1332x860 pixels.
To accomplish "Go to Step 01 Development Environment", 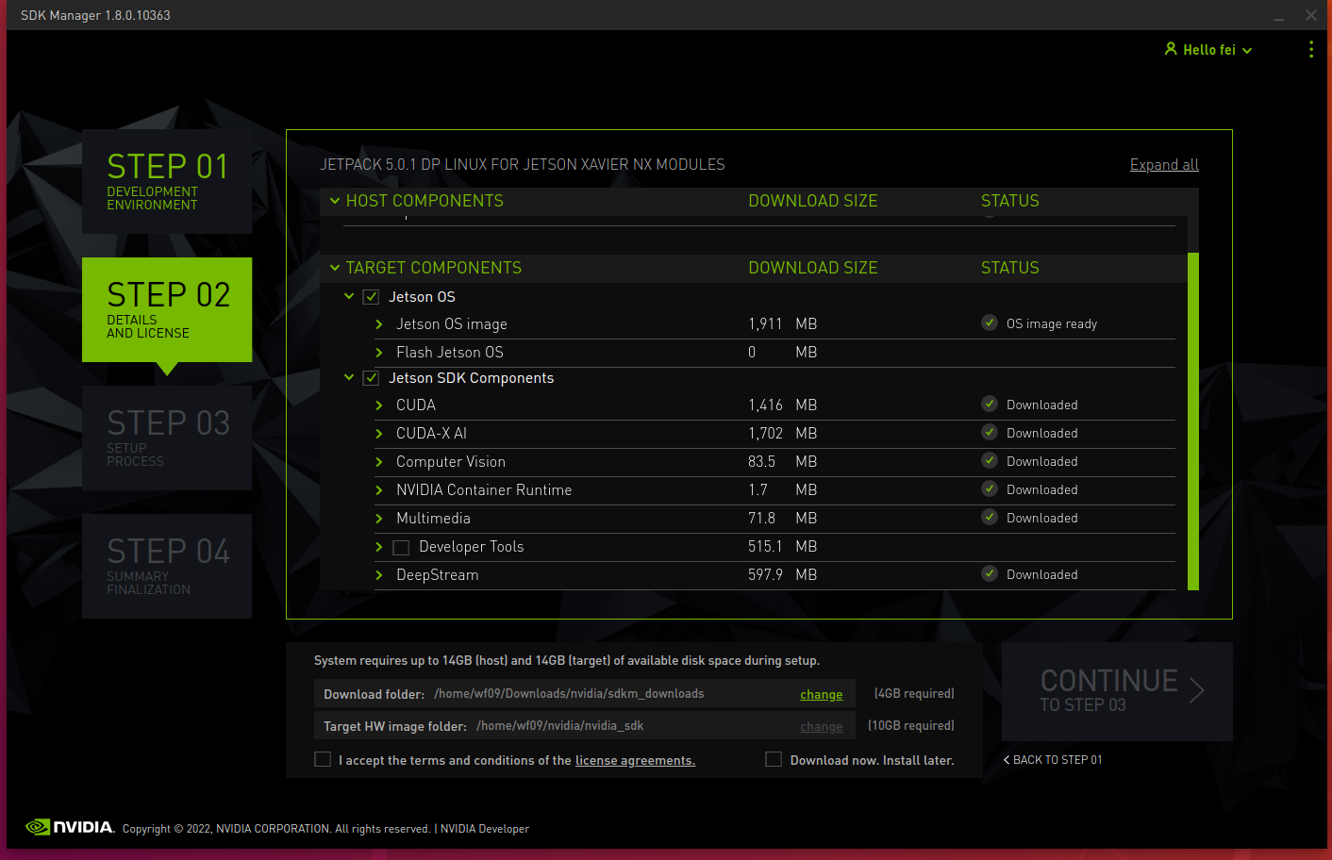I will [x=167, y=181].
